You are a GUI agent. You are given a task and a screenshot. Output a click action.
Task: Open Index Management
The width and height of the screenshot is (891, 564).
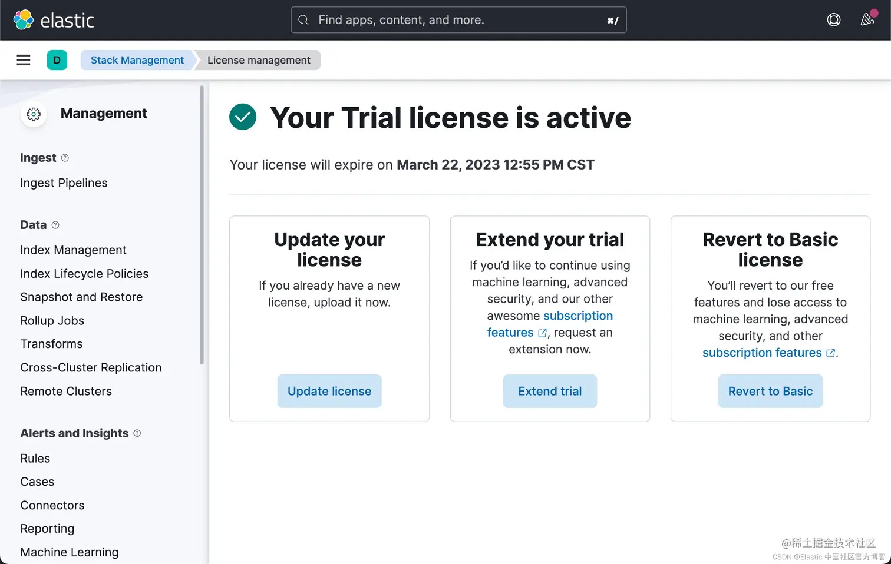click(73, 250)
